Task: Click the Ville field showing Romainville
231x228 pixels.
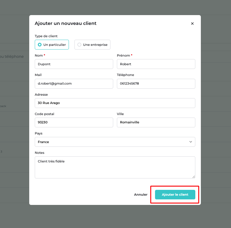Action: click(156, 122)
